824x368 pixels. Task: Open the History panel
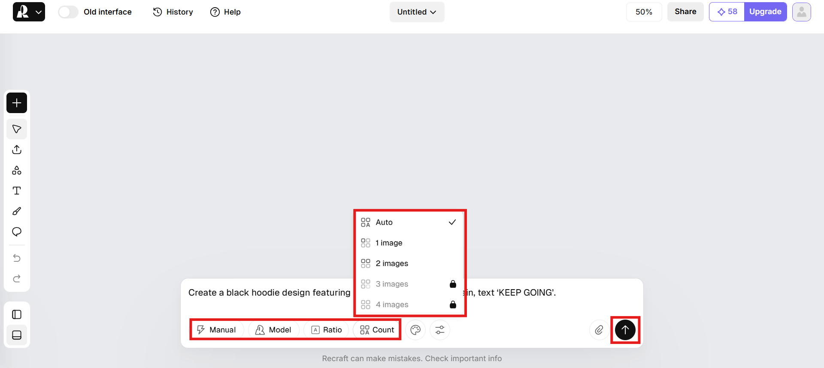tap(173, 12)
